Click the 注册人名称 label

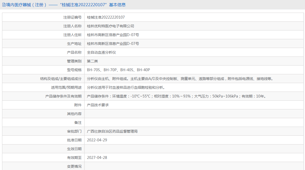tap(72, 26)
